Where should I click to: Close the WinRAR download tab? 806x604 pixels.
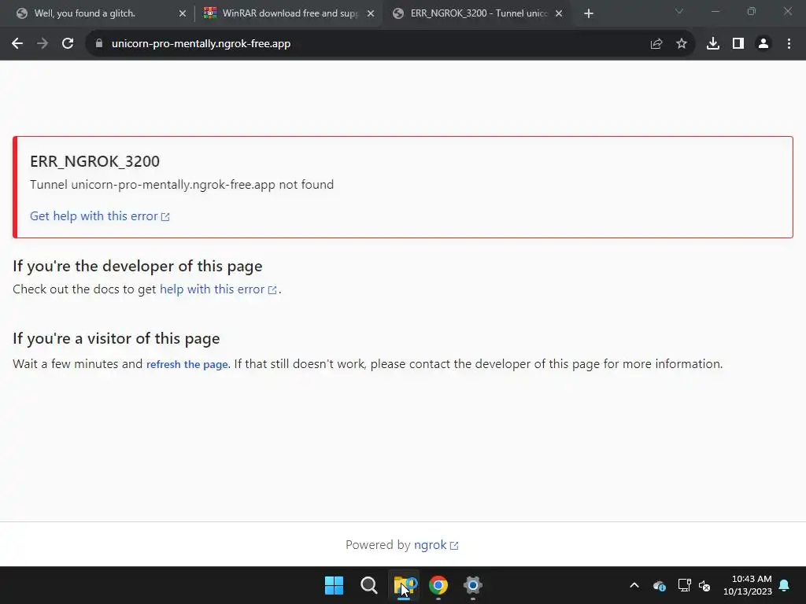[371, 14]
